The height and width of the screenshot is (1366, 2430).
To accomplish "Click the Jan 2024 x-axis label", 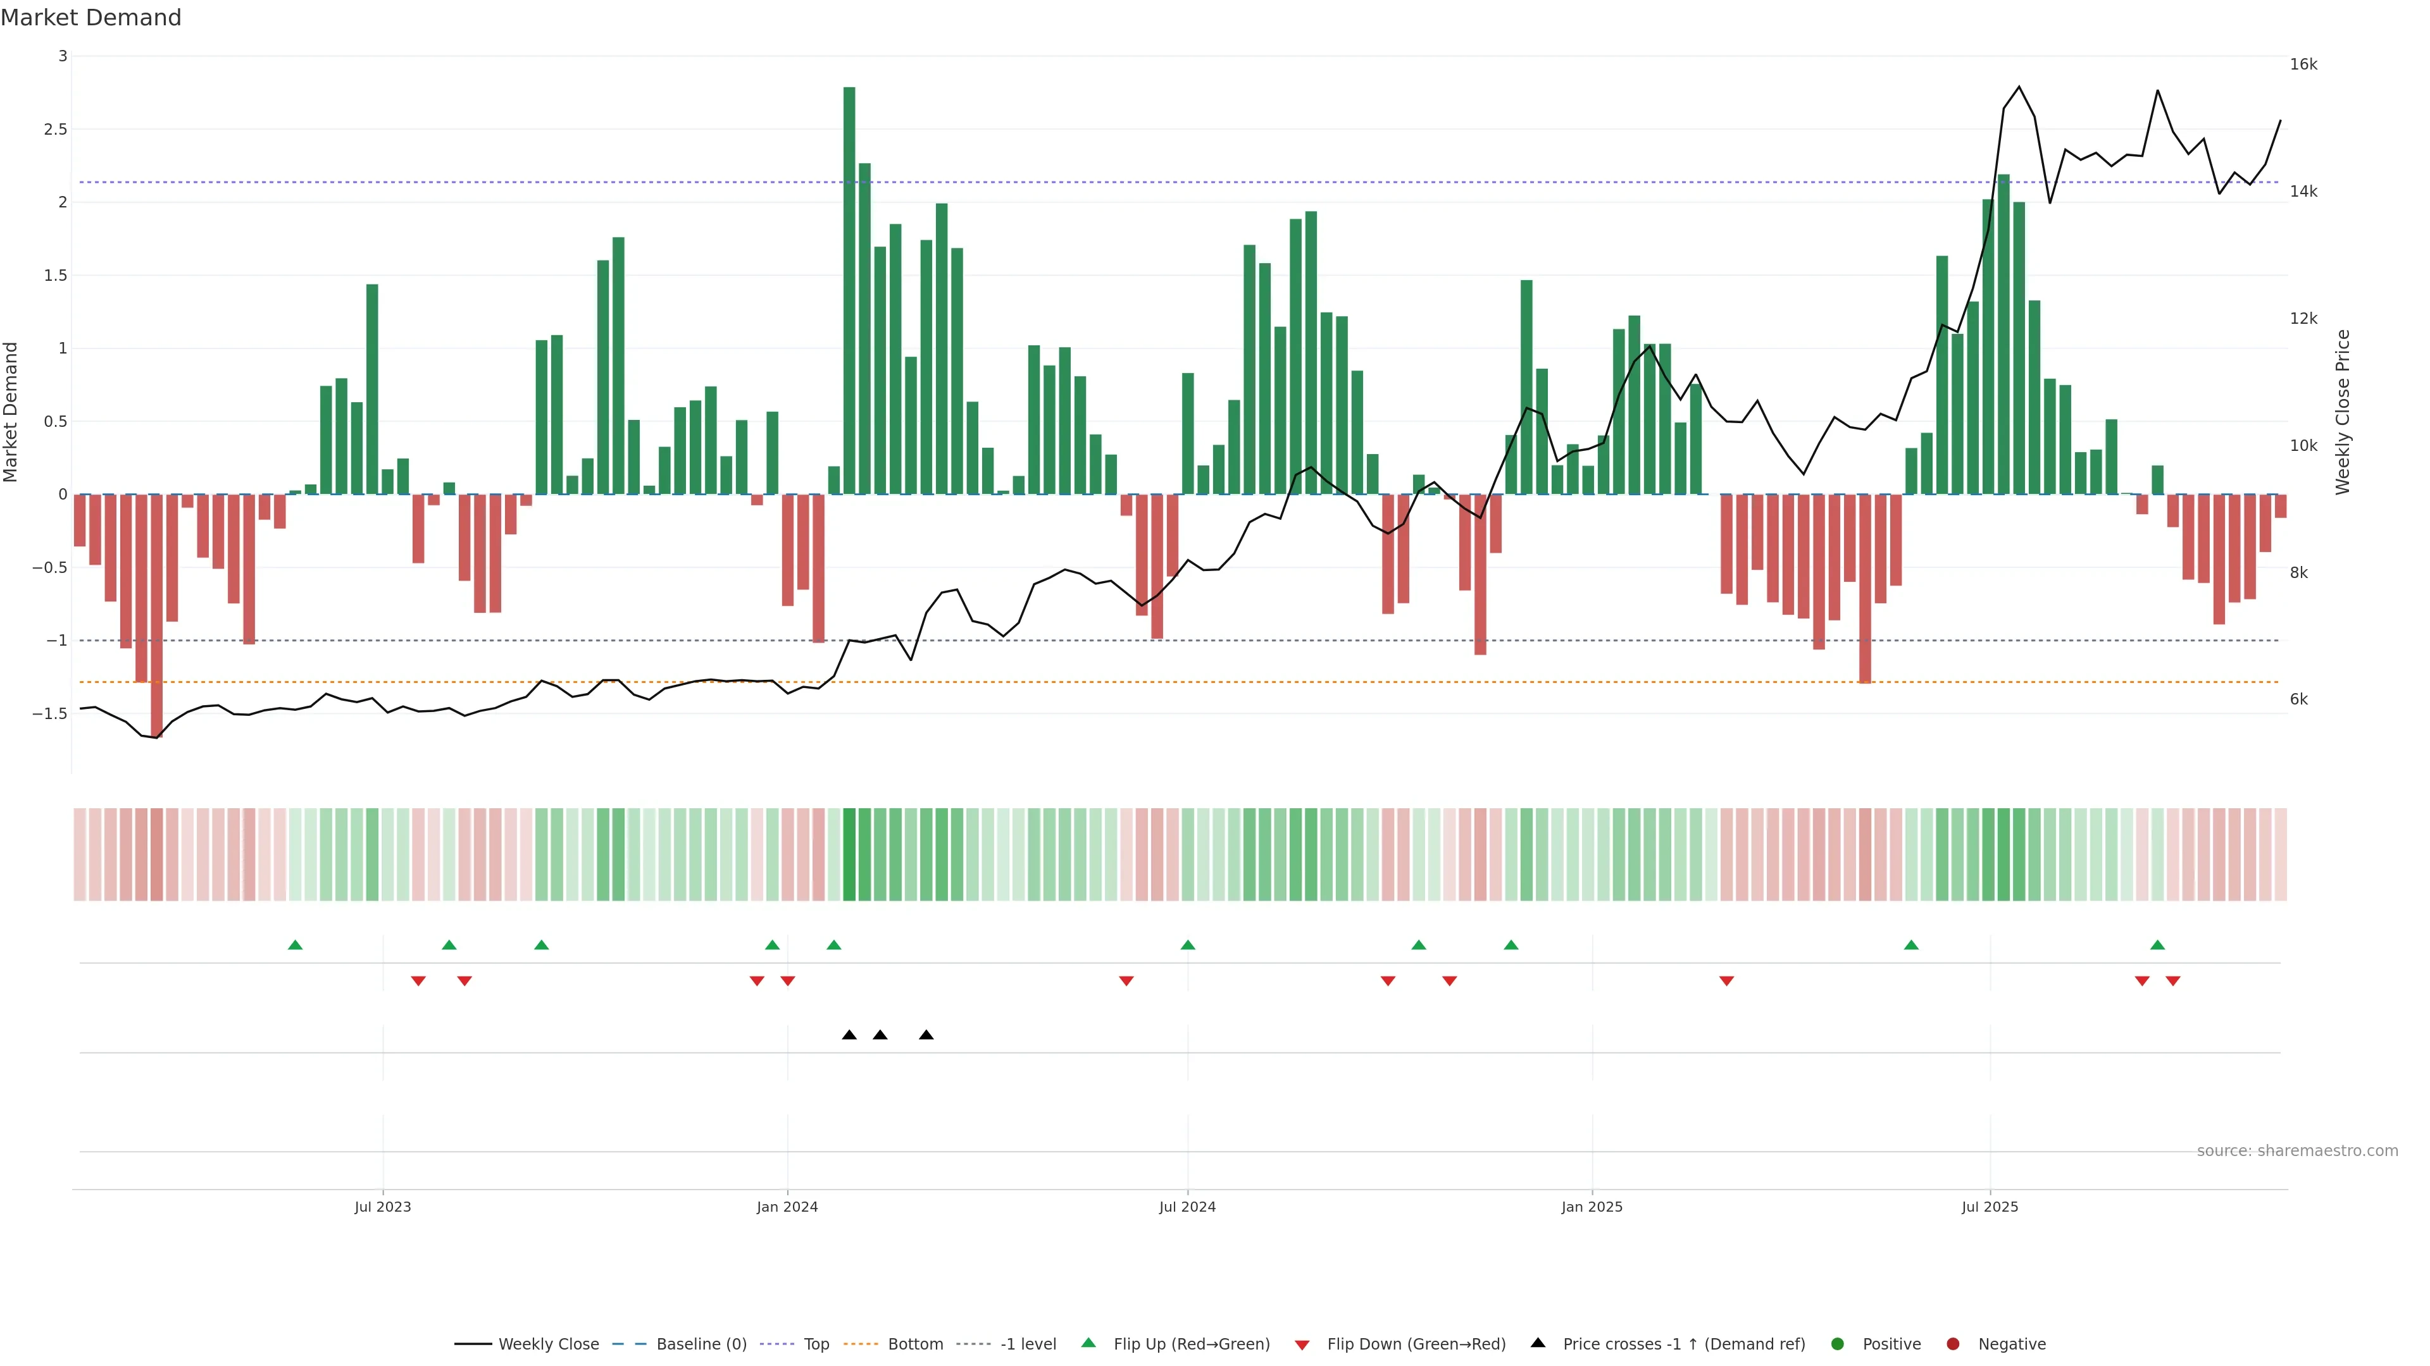I will (787, 1207).
